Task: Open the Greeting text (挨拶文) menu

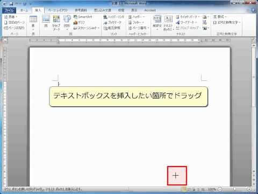Action: pos(157,23)
